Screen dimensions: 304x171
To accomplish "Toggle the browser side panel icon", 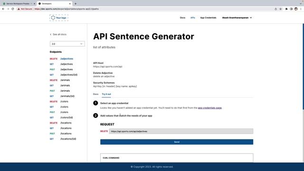I will (291, 9).
